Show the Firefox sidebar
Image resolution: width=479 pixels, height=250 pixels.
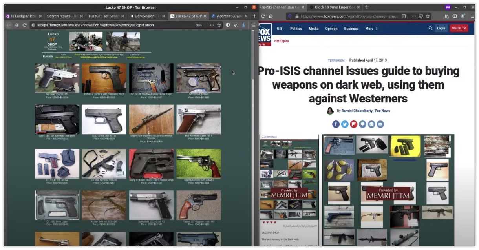pos(455,16)
